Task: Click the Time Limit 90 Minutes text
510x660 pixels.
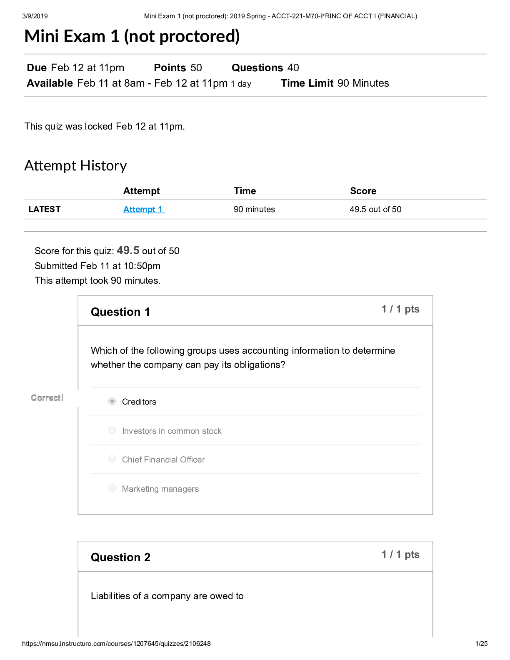Action: click(x=334, y=83)
